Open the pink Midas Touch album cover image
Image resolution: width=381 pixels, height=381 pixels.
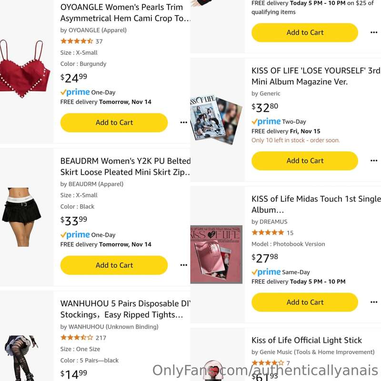[x=216, y=254]
